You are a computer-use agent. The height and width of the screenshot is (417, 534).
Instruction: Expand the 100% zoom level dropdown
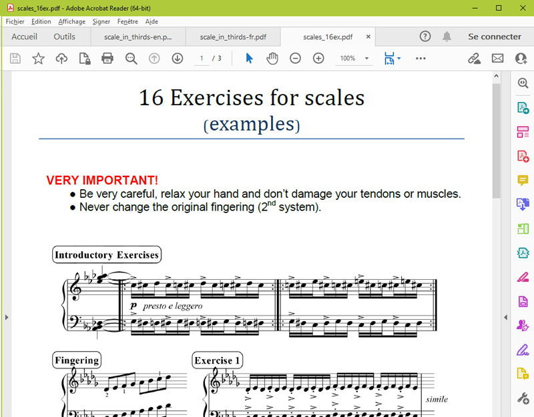[x=366, y=59]
